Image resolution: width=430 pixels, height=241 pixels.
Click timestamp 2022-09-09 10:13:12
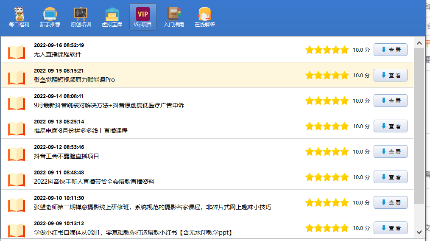[x=59, y=224]
